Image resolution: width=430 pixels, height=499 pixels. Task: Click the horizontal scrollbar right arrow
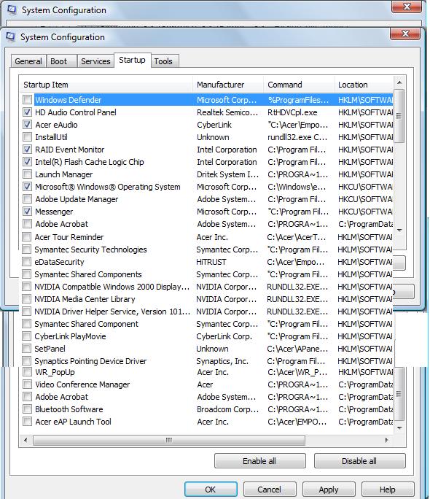click(x=387, y=440)
